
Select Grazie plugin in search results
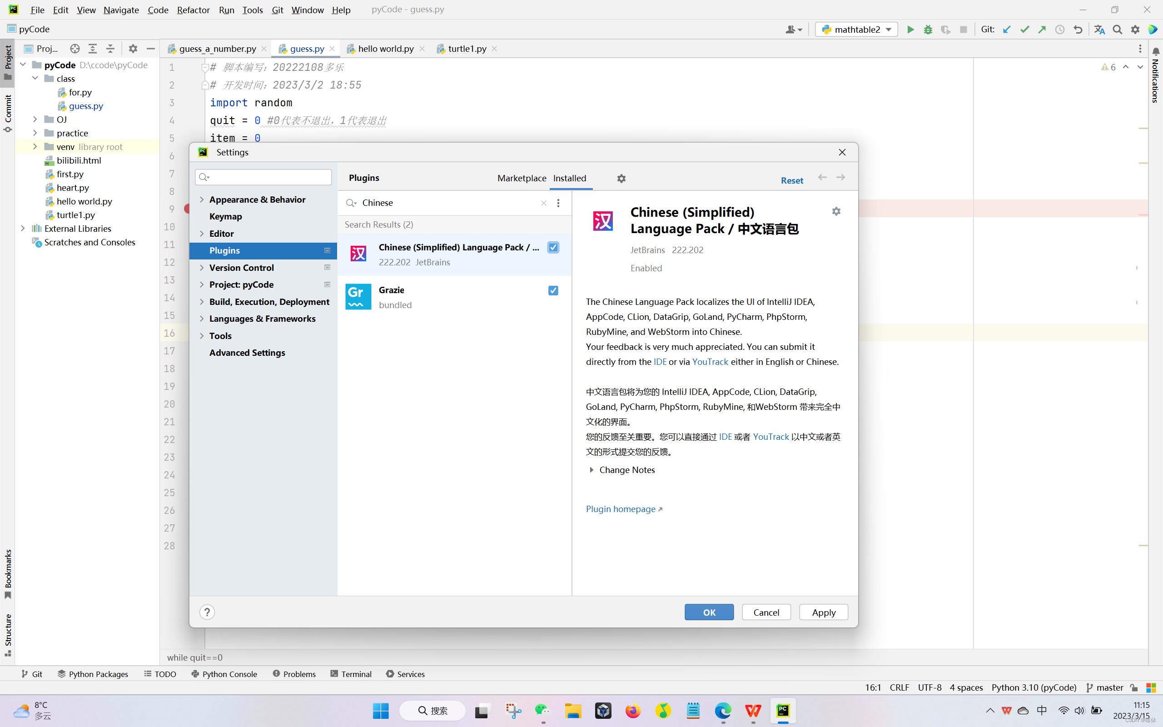[x=454, y=297]
